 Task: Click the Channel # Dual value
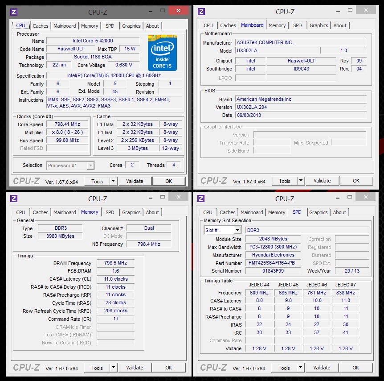click(x=149, y=228)
